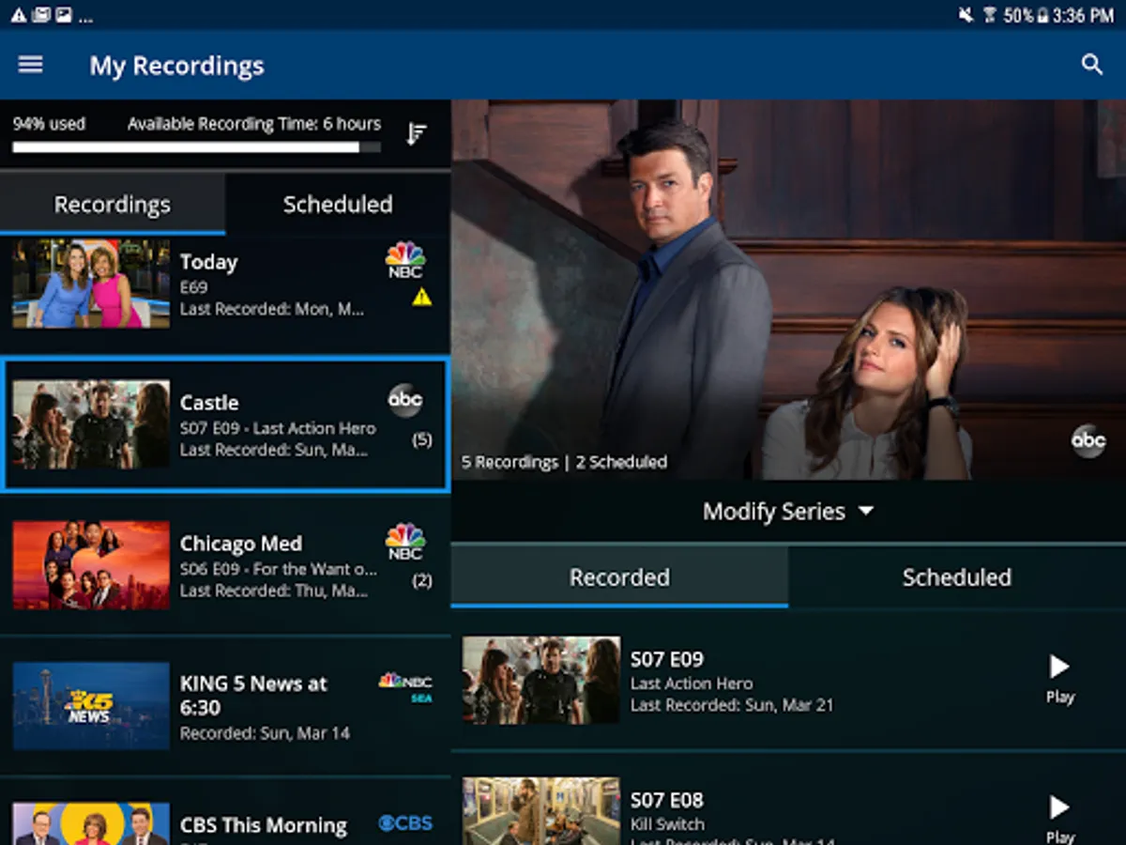
Task: Tap the storage usage progress bar
Action: click(x=196, y=147)
